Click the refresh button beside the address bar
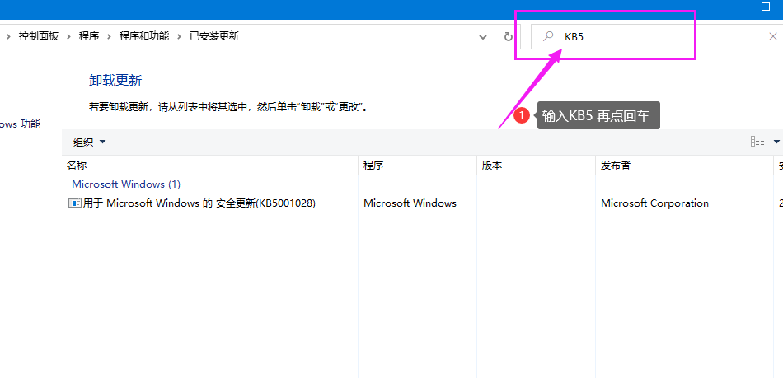The image size is (783, 378). click(x=508, y=37)
